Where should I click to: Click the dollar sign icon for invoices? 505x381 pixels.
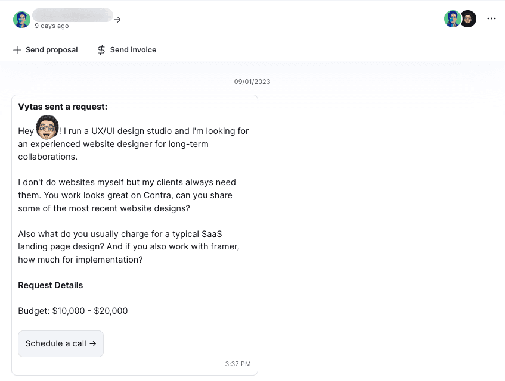click(101, 50)
